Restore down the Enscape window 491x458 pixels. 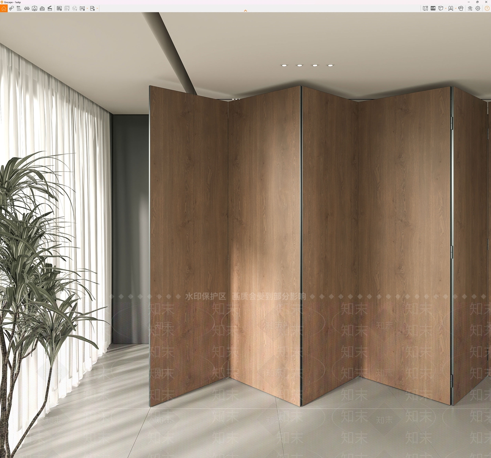(x=477, y=2)
